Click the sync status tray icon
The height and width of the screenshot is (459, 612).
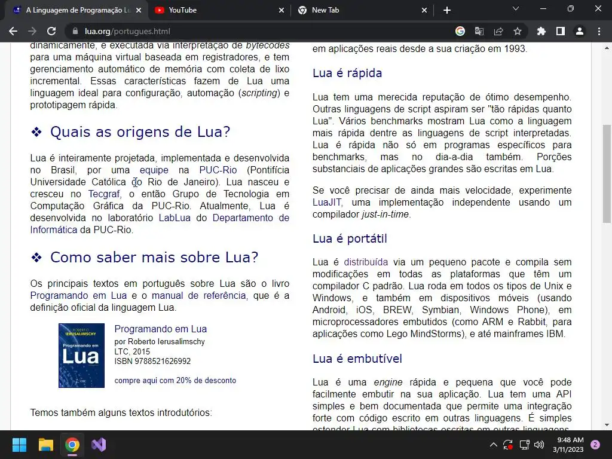point(508,445)
